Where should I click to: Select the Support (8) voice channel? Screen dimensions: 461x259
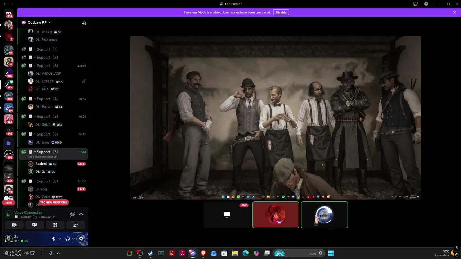[x=54, y=181]
